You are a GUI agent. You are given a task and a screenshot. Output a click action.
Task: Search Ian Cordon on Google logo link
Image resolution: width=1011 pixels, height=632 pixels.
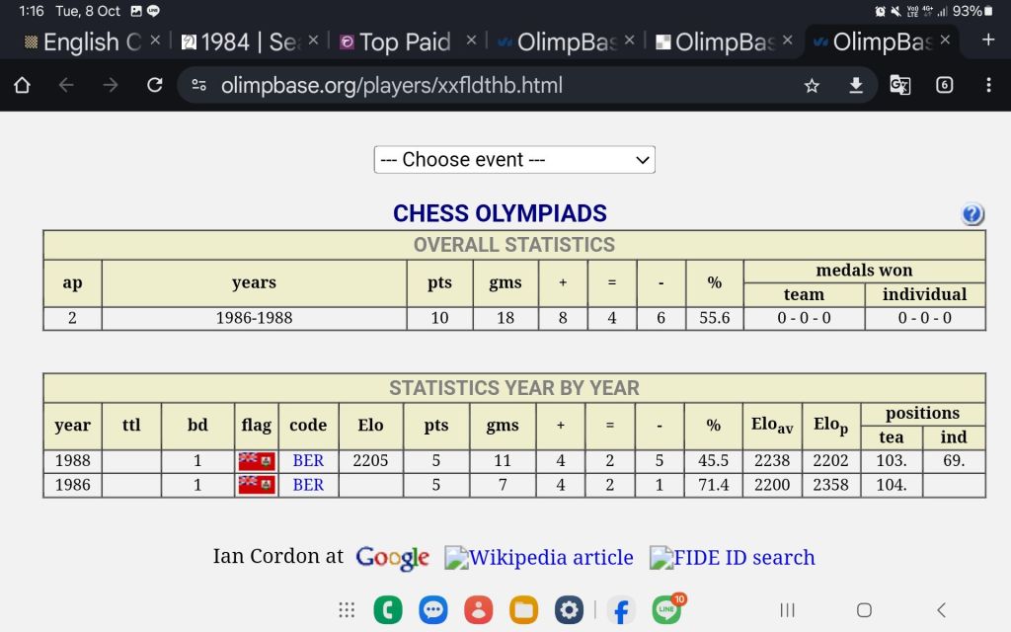[x=392, y=558]
